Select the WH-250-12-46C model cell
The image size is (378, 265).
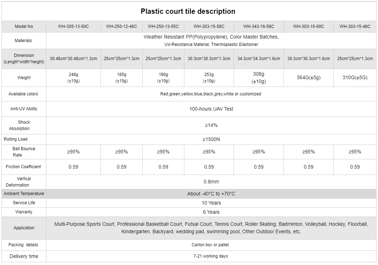click(x=121, y=26)
